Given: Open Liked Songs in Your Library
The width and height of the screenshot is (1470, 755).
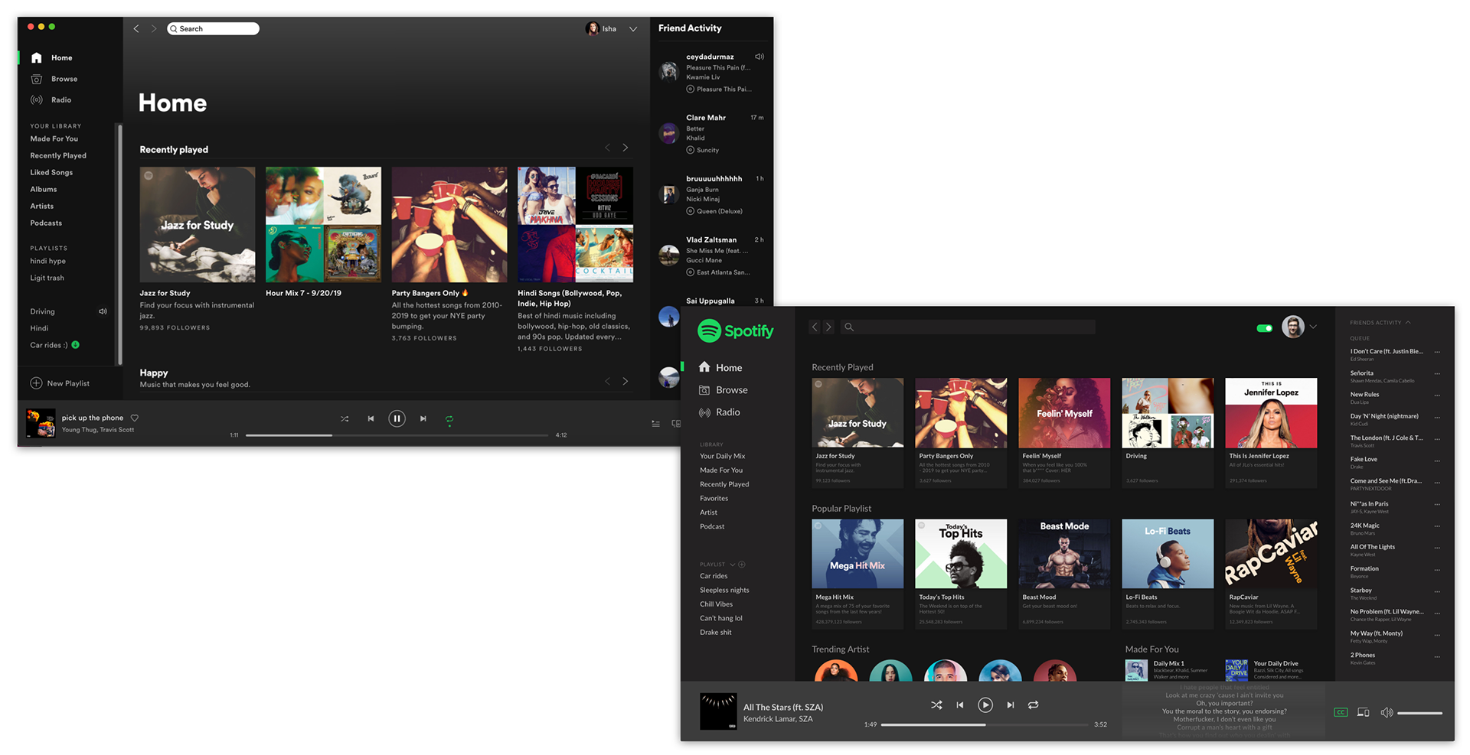Looking at the screenshot, I should pos(51,172).
